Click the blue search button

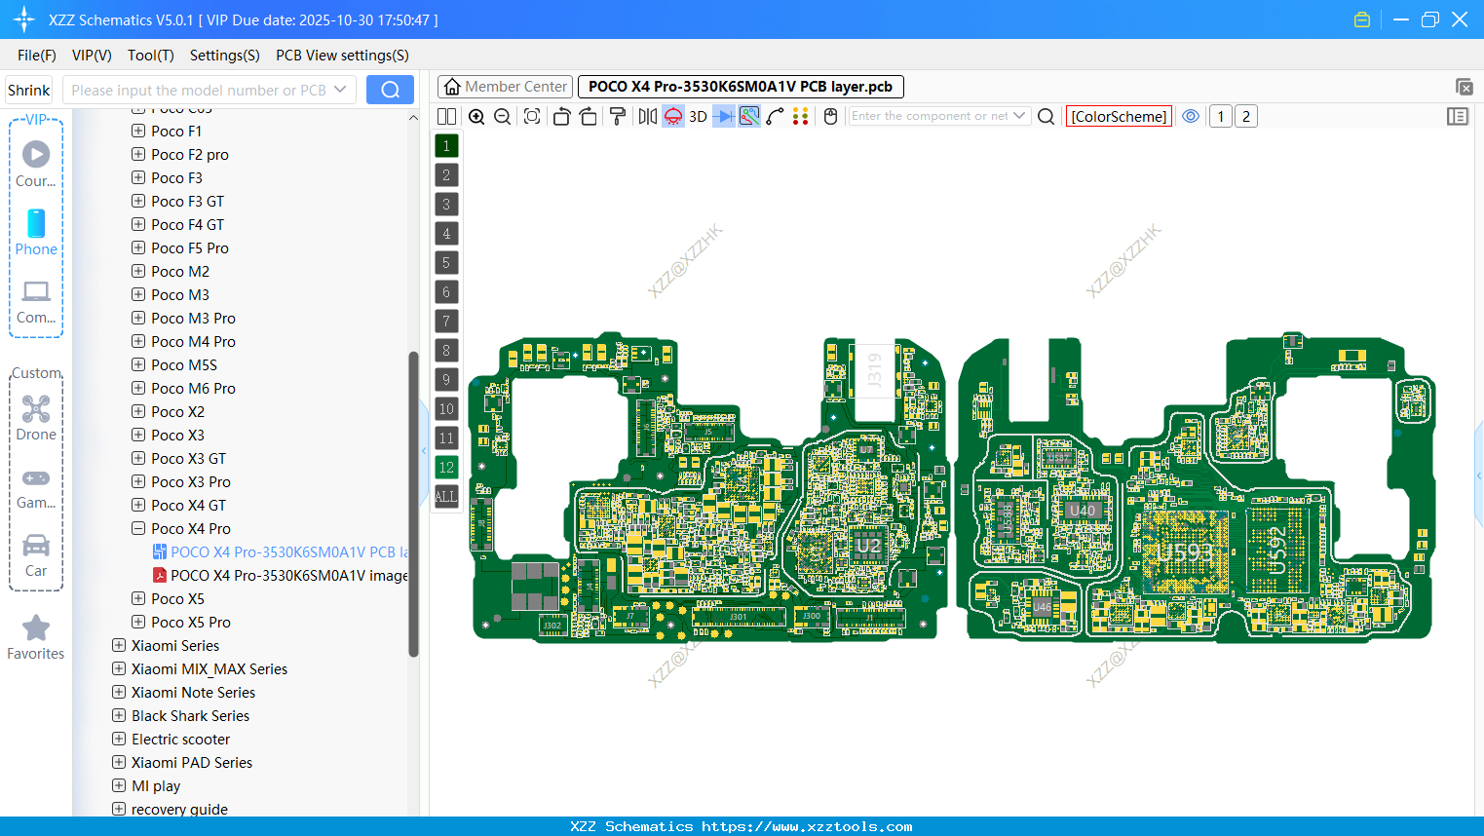tap(390, 90)
